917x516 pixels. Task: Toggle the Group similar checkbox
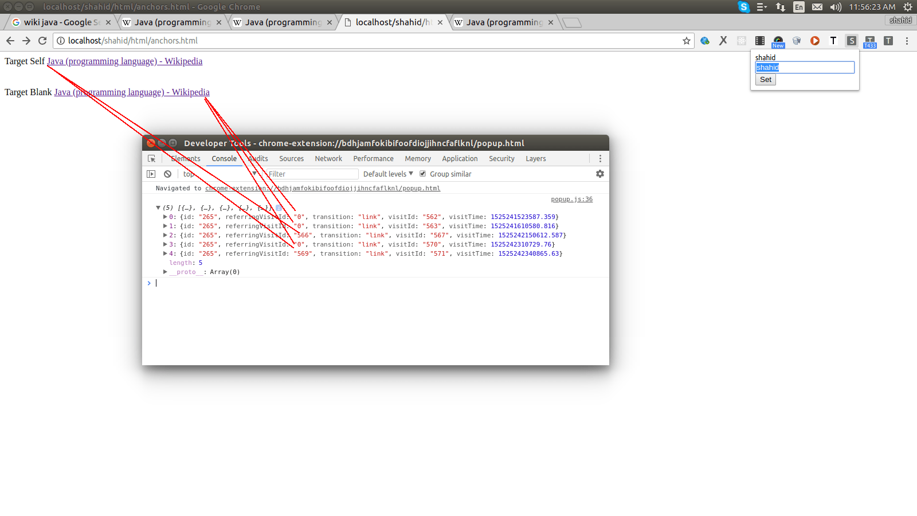click(x=422, y=174)
